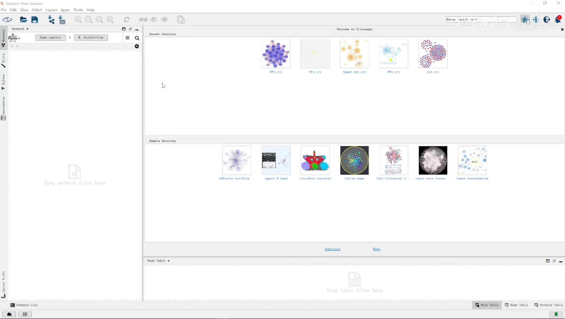565x319 pixels.
Task: Click the Open Session folder icon
Action: (x=23, y=20)
